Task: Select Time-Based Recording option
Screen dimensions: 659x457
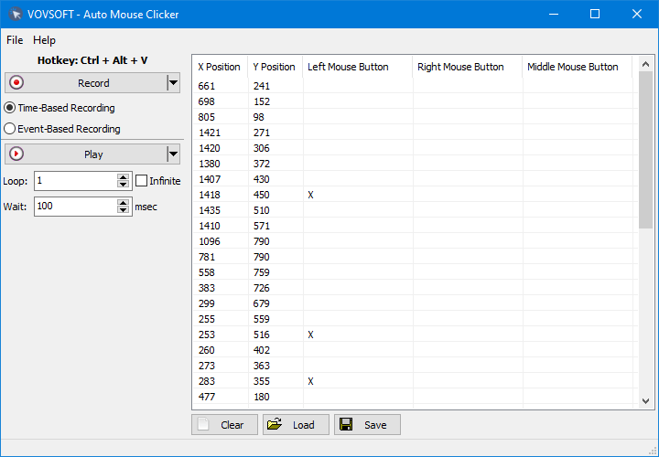Action: [x=10, y=108]
